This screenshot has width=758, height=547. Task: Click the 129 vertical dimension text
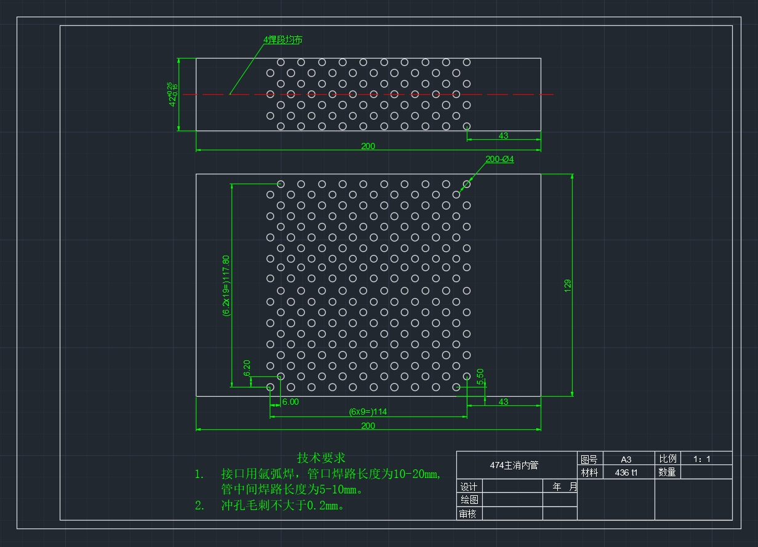[568, 285]
